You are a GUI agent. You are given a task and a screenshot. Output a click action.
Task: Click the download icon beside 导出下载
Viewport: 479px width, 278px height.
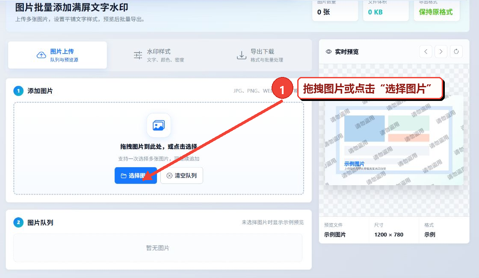click(241, 55)
